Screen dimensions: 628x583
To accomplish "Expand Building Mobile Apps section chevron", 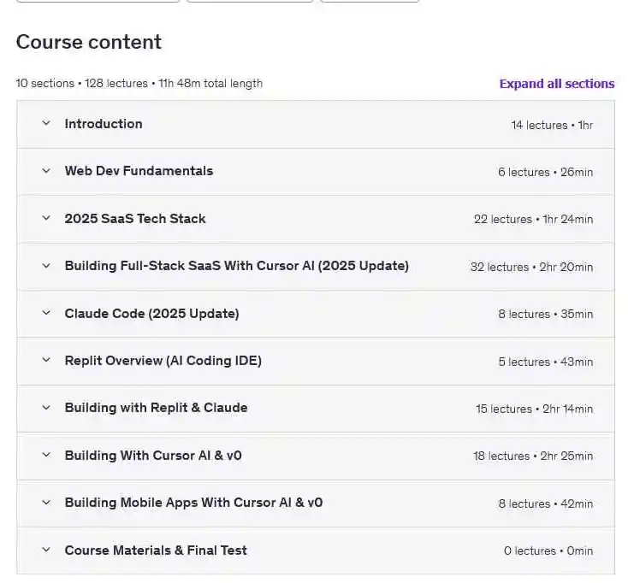I will point(46,503).
